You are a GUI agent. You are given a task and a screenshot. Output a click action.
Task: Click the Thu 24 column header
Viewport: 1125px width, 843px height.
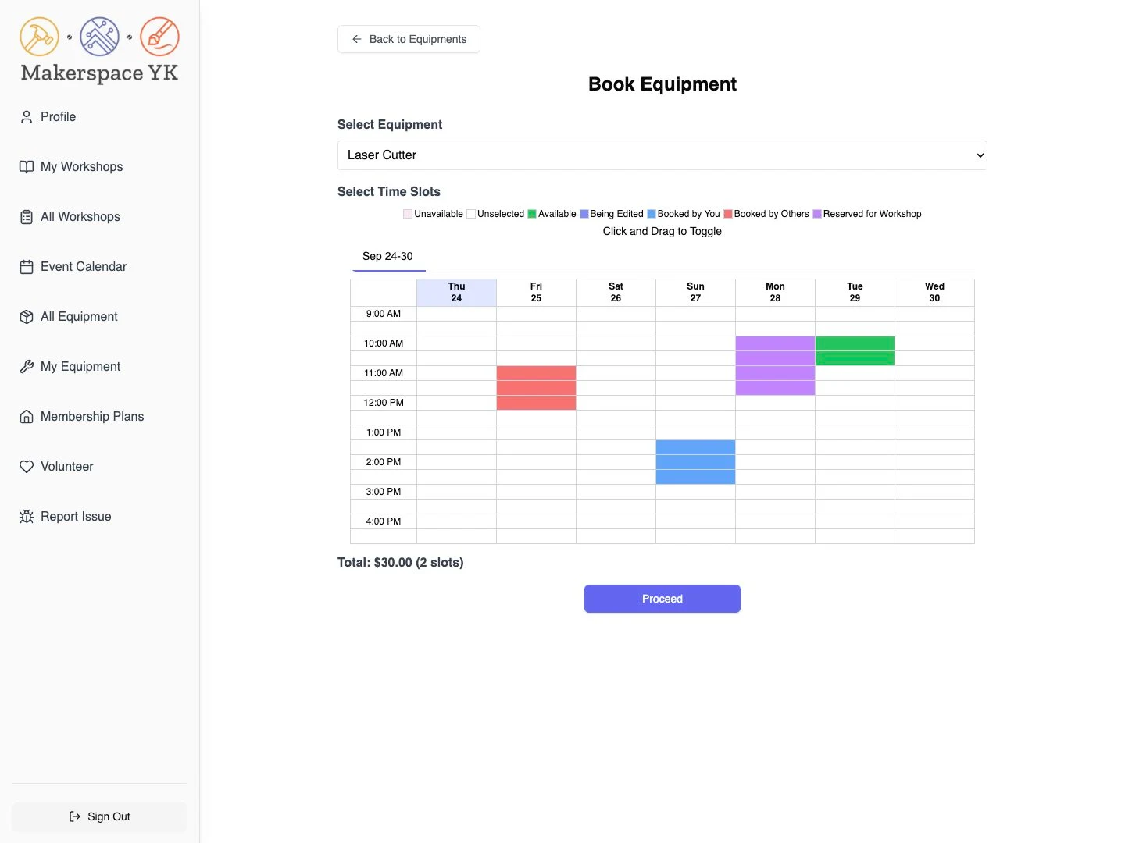point(456,293)
